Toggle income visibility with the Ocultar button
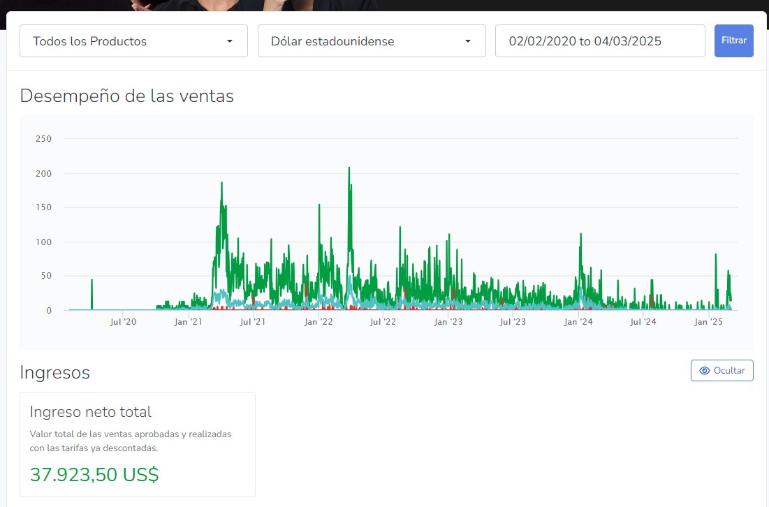 722,371
